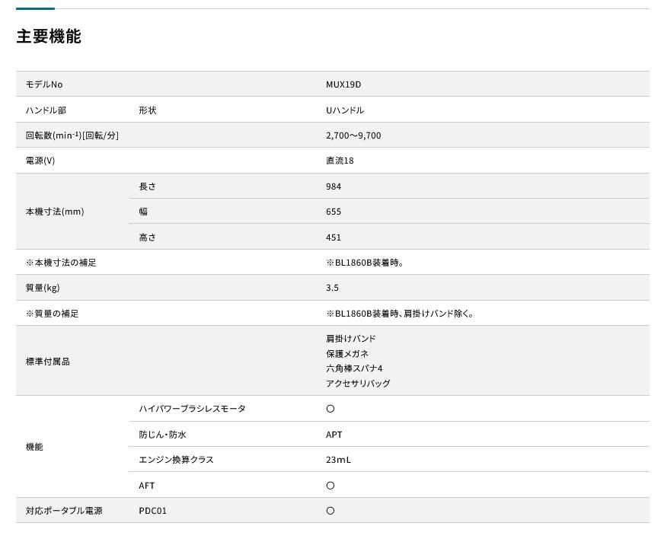
Task: Select the 451 height value
Action: 334,238
